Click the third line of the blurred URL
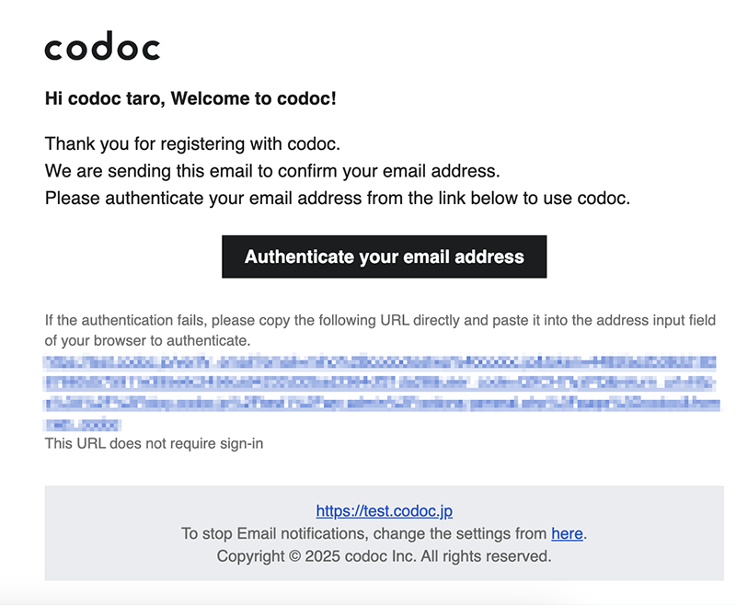 (x=382, y=404)
